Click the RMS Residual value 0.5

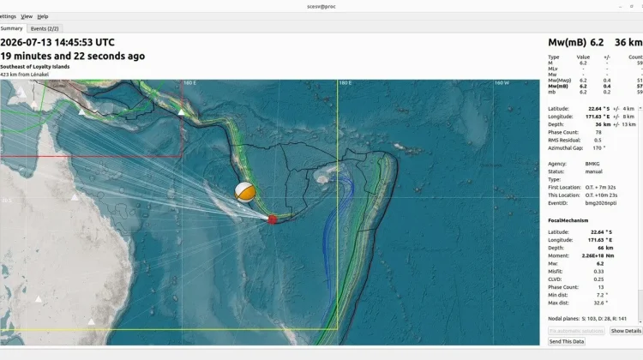click(x=598, y=140)
